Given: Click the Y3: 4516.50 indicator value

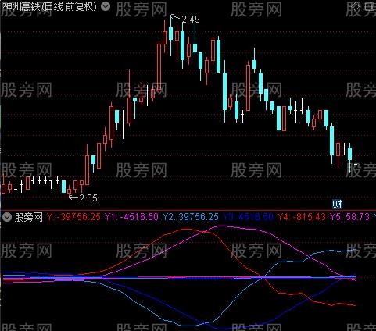Looking at the screenshot, I should (249, 217).
